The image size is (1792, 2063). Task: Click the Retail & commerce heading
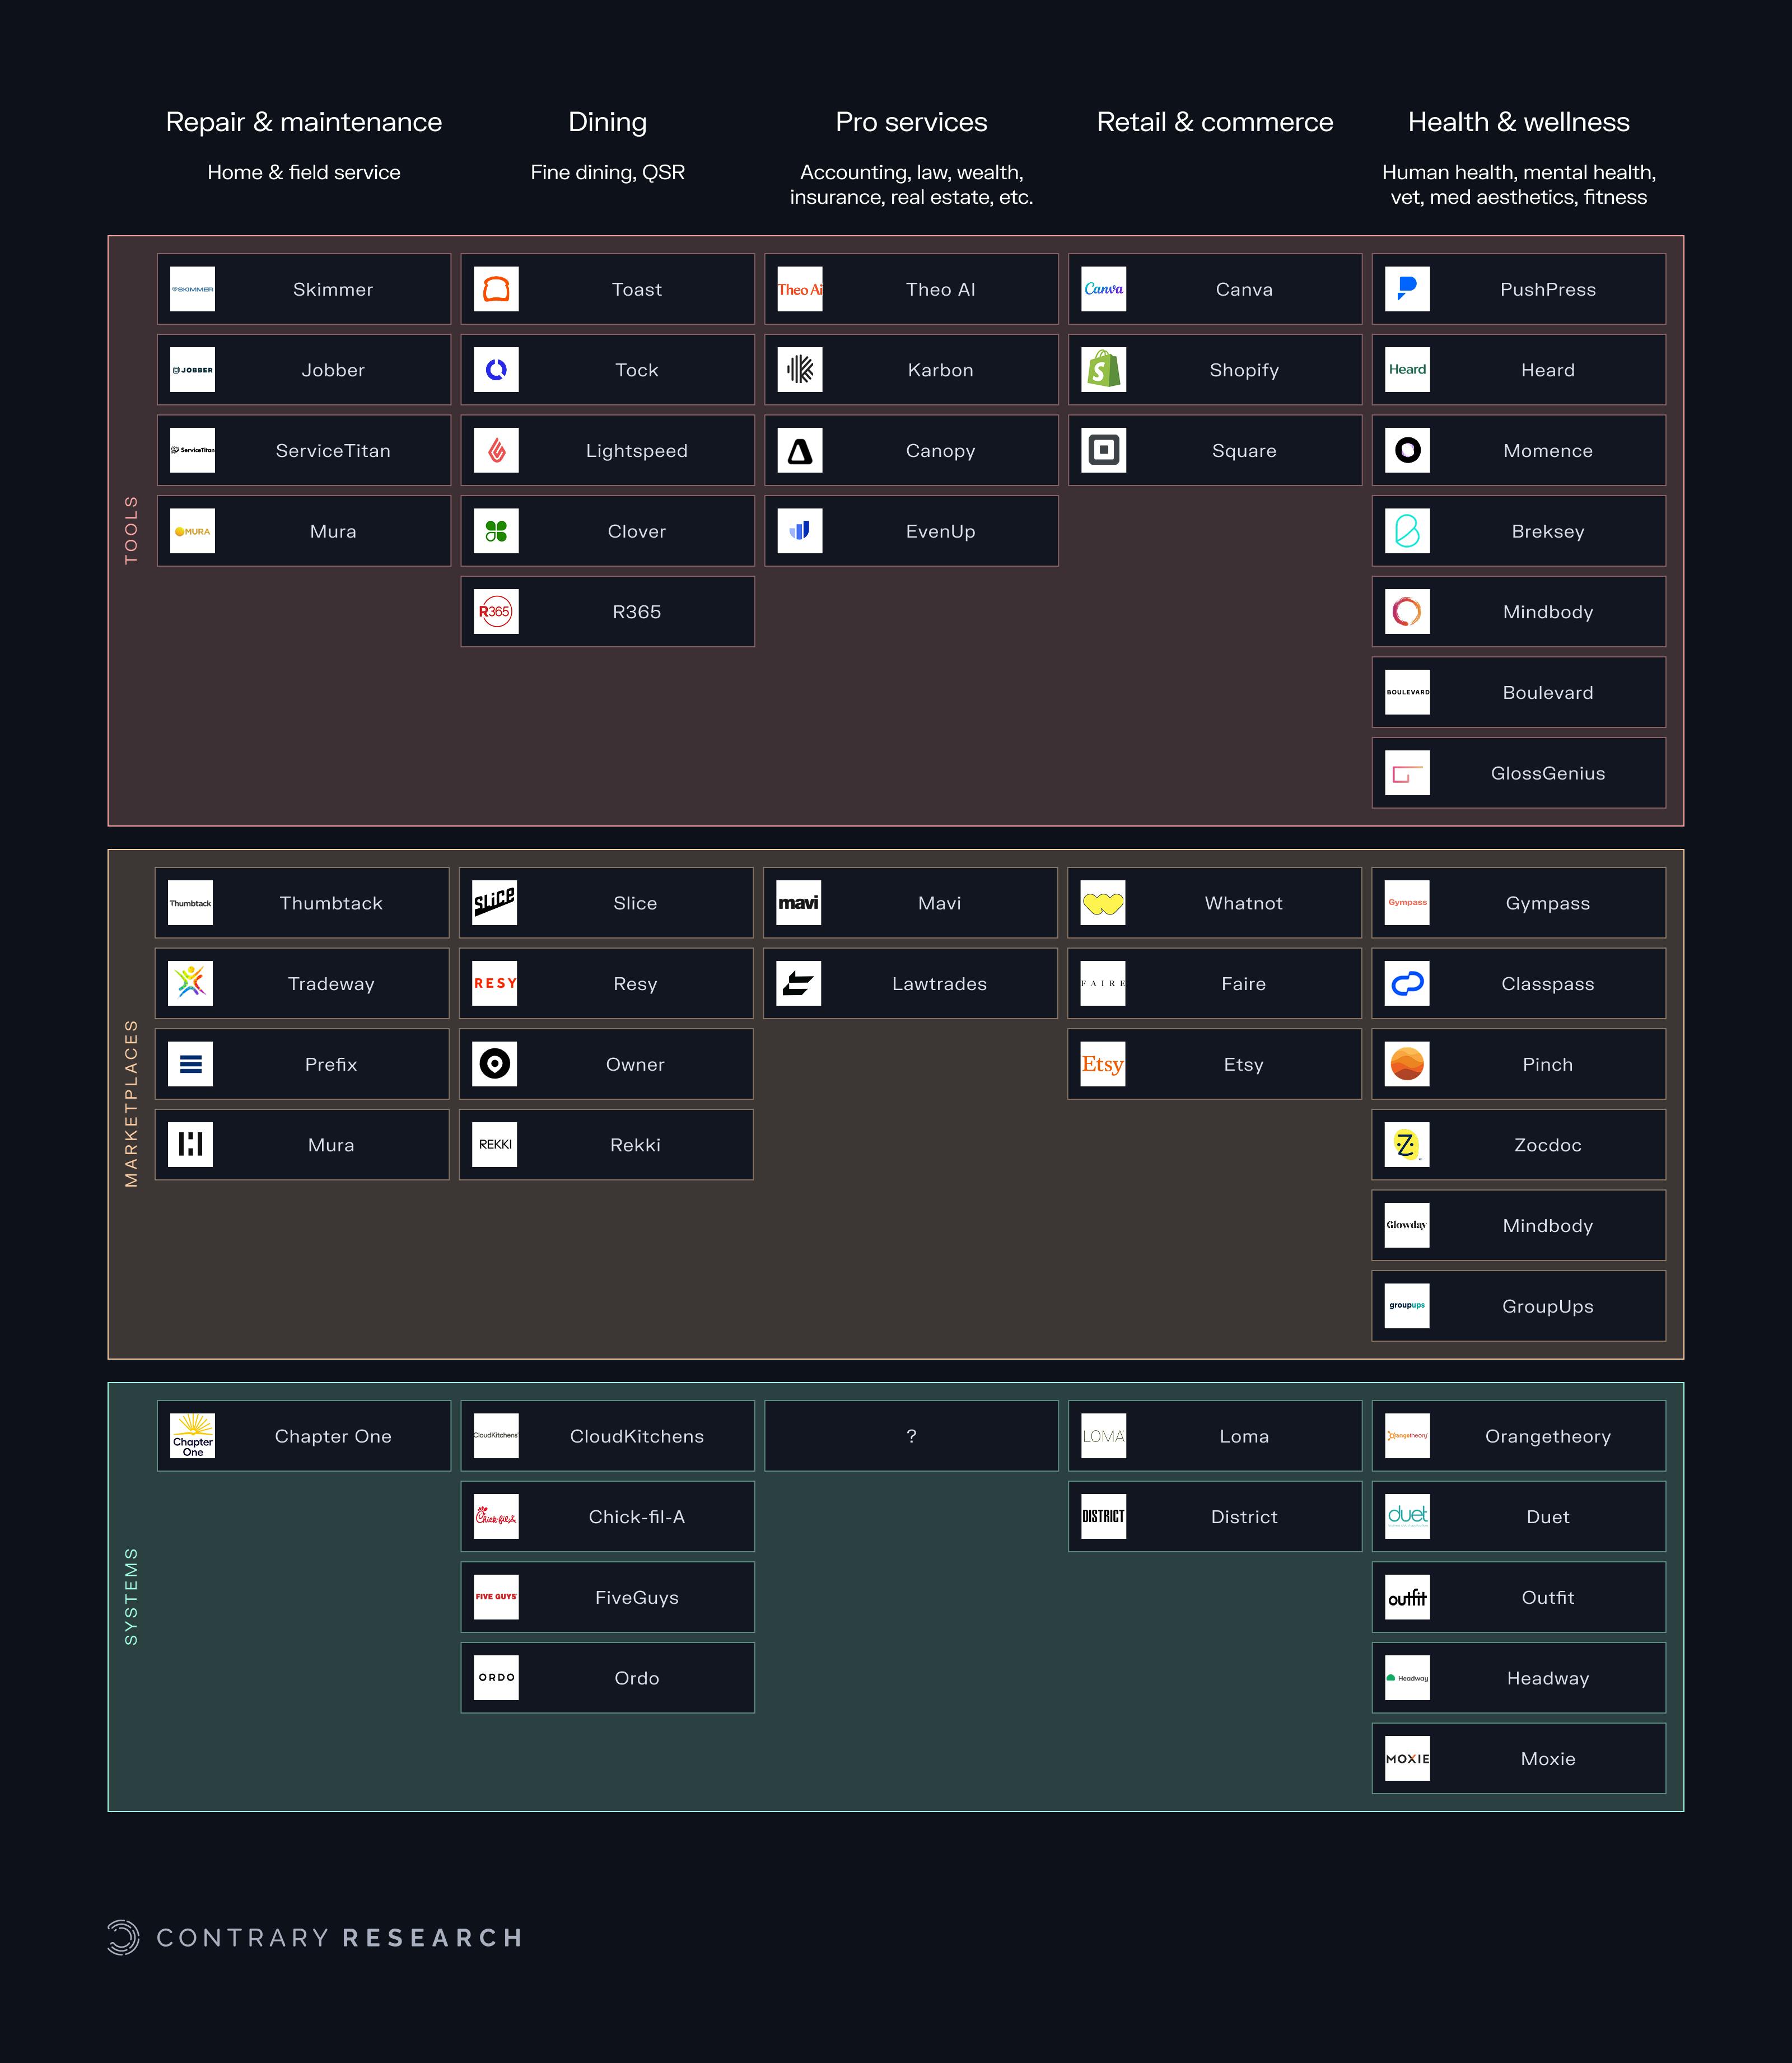[x=1215, y=122]
